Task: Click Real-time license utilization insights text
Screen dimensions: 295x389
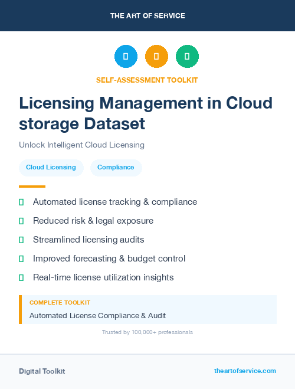Action: [x=103, y=277]
